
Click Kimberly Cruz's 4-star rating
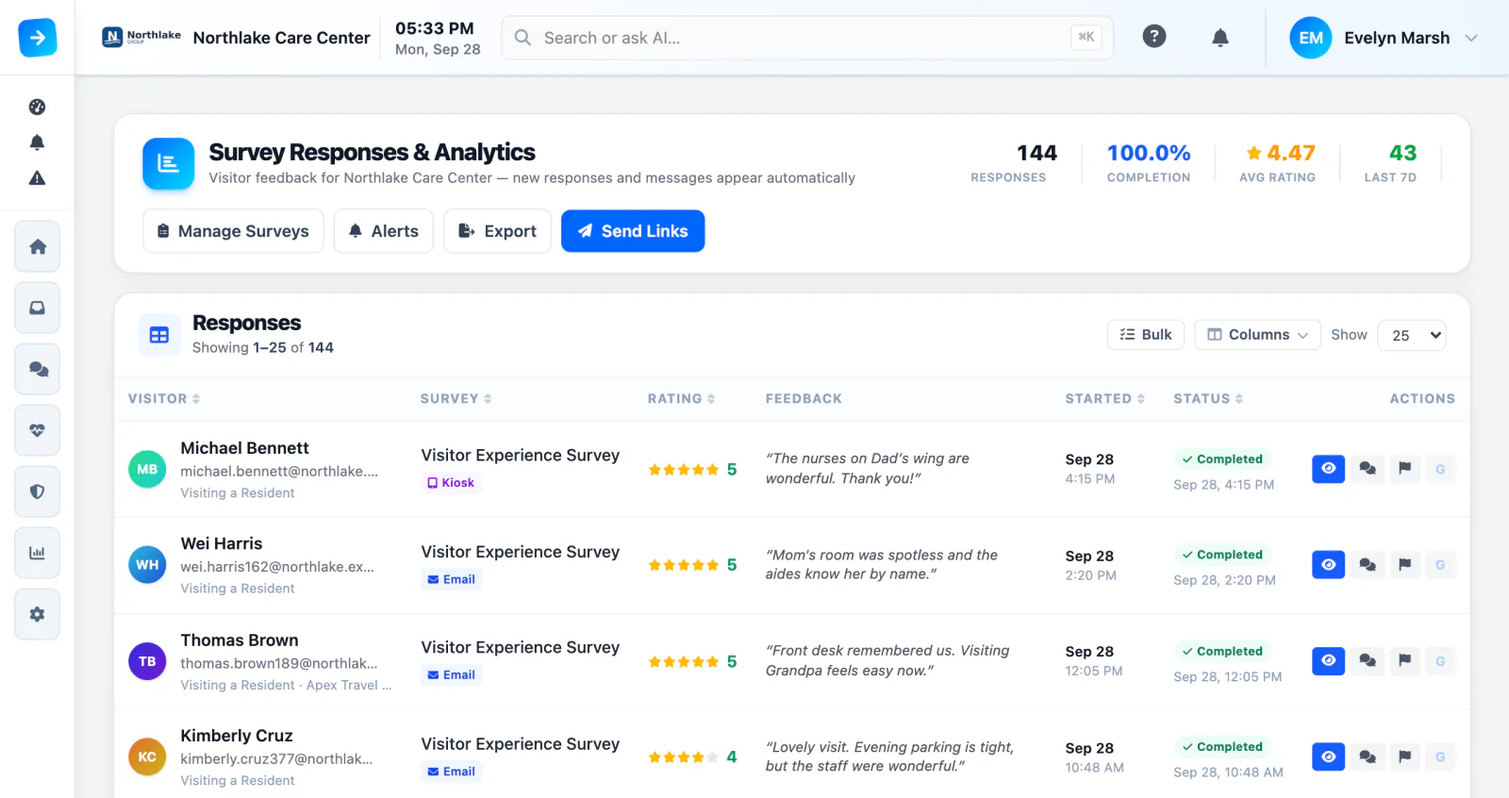(692, 757)
